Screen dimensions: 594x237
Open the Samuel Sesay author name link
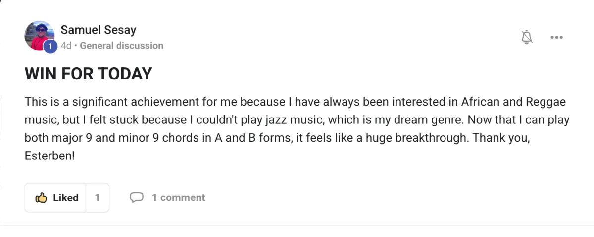98,30
